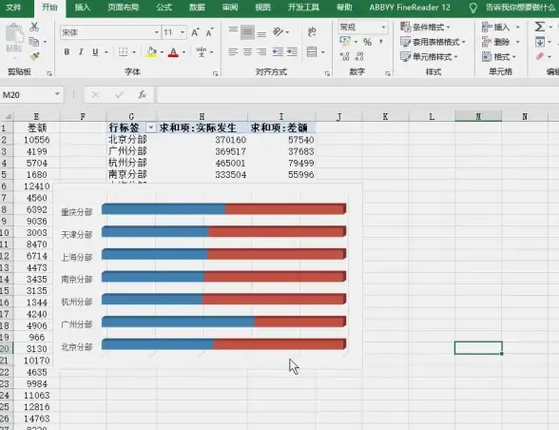Image resolution: width=559 pixels, height=430 pixels.
Task: Switch to the 插入 ribbon tab
Action: coord(83,8)
